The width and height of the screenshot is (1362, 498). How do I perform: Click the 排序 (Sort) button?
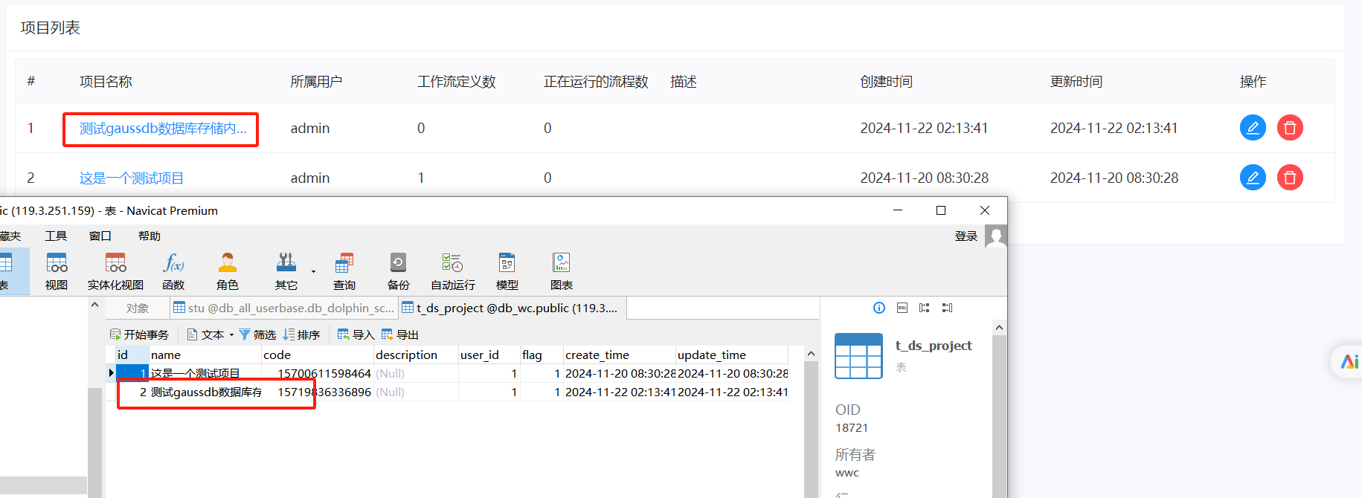click(301, 334)
